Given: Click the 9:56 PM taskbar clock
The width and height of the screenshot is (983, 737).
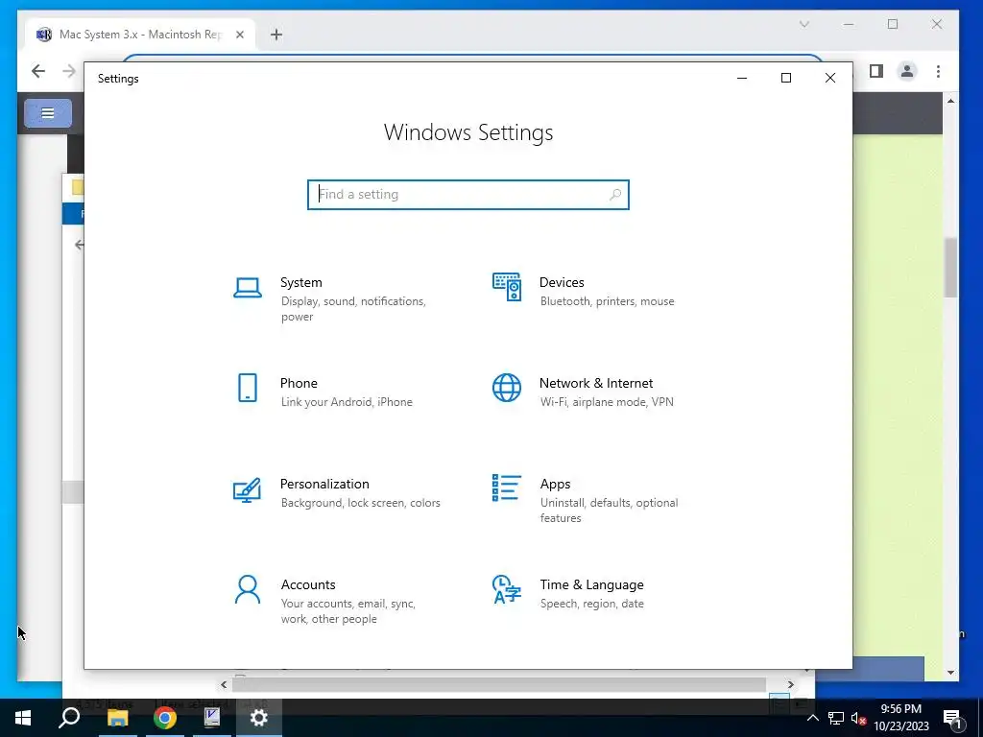Looking at the screenshot, I should click(x=900, y=709).
